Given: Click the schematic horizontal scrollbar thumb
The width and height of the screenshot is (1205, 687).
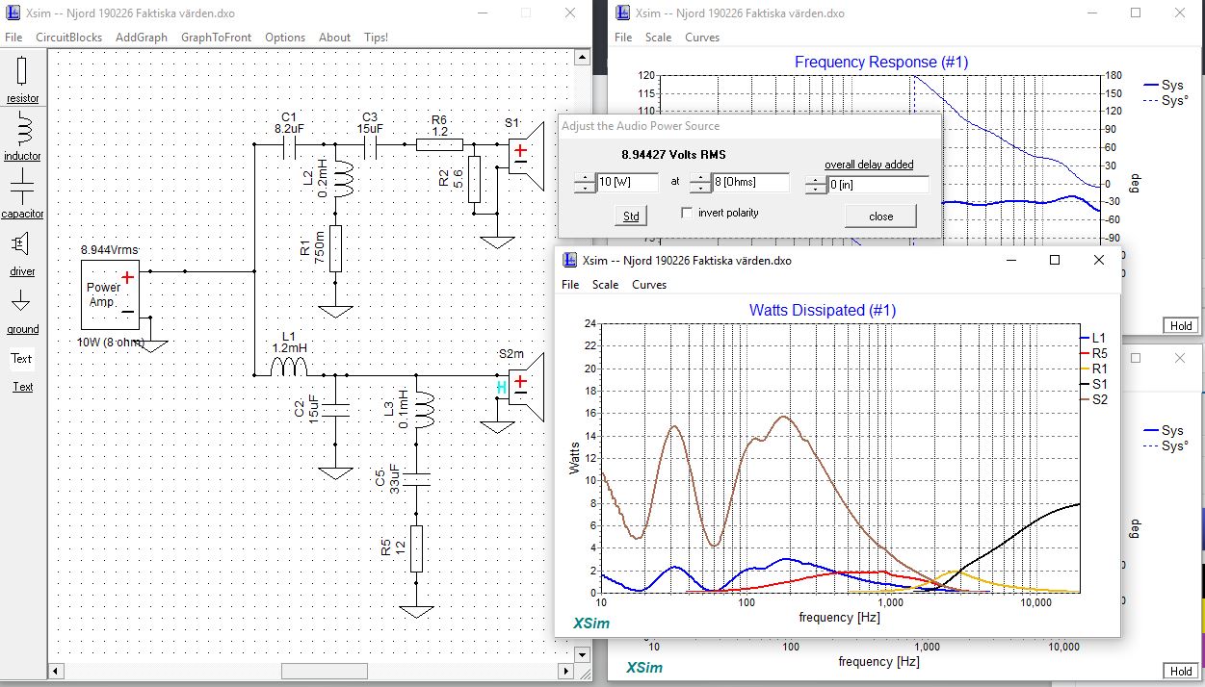Looking at the screenshot, I should [324, 671].
